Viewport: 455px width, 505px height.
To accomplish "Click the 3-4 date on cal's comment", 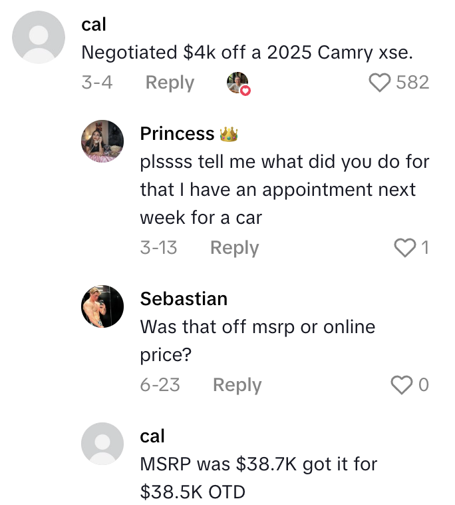I will click(x=96, y=83).
